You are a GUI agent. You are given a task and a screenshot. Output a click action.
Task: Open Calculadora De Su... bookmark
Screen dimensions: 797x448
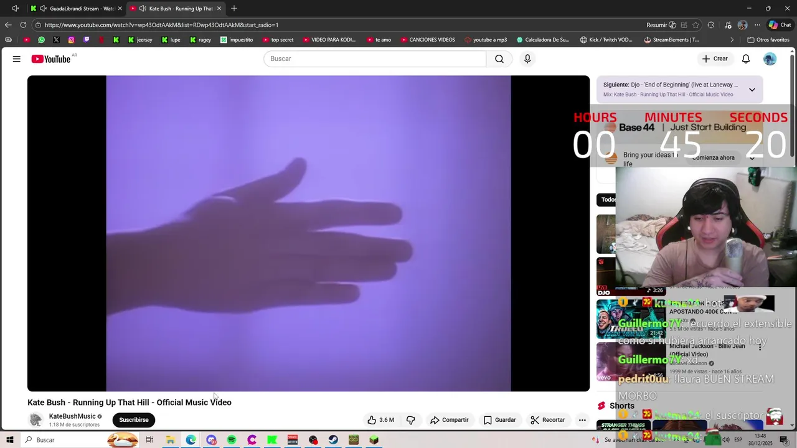click(543, 40)
